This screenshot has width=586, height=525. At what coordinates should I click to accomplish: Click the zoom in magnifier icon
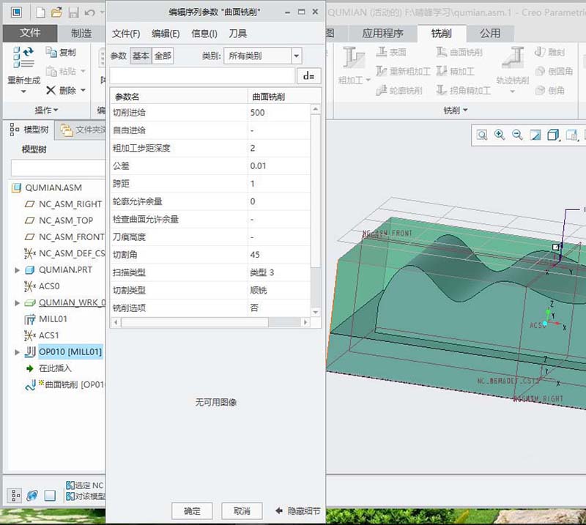(x=500, y=135)
